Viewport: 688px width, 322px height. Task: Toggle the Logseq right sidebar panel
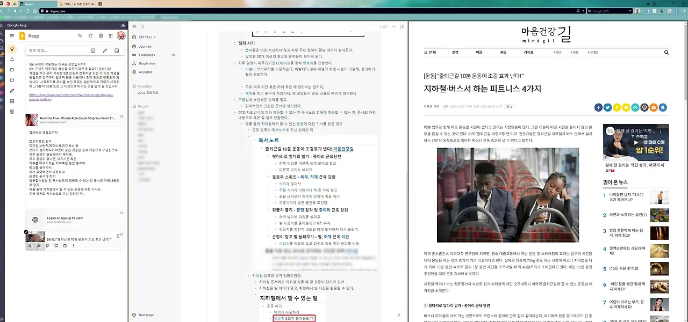(402, 26)
